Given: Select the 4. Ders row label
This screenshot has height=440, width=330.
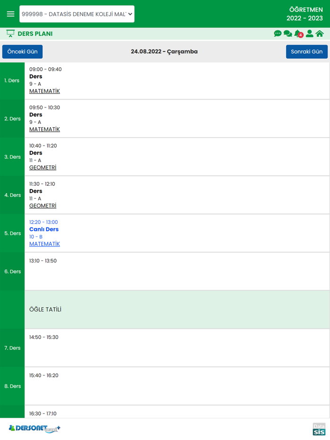Looking at the screenshot, I should click(x=12, y=195).
